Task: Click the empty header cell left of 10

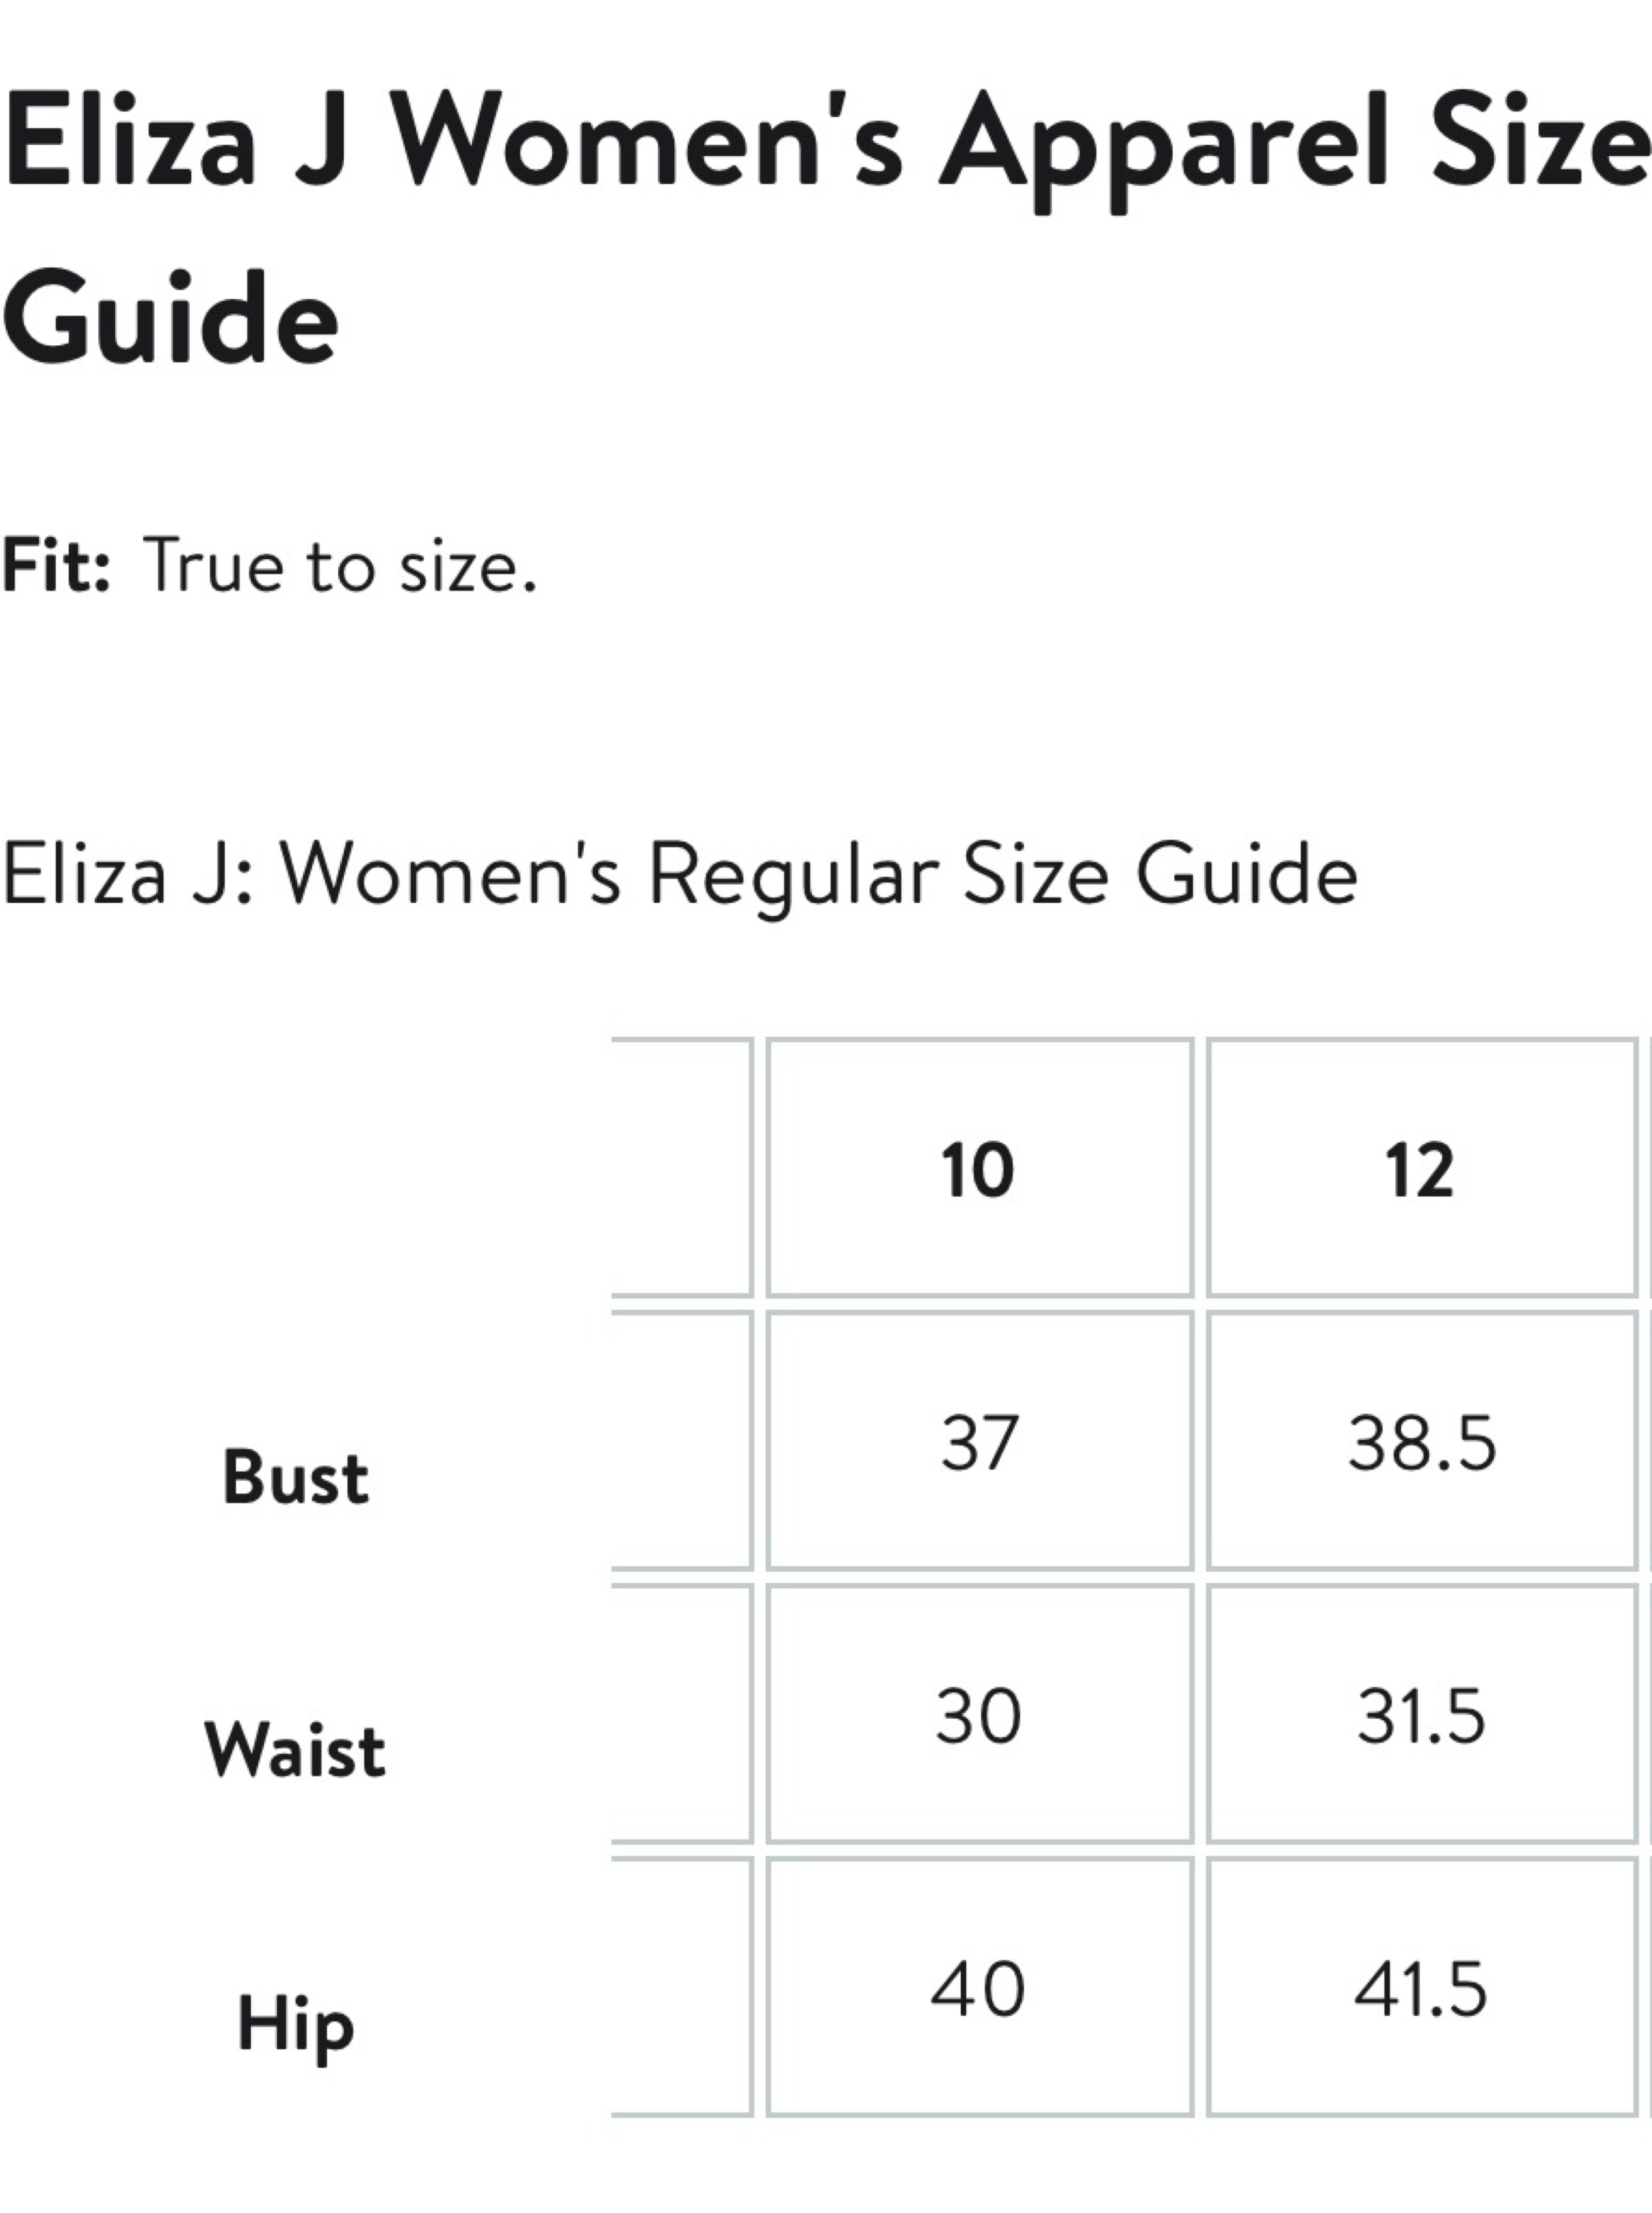Action: coord(682,1168)
